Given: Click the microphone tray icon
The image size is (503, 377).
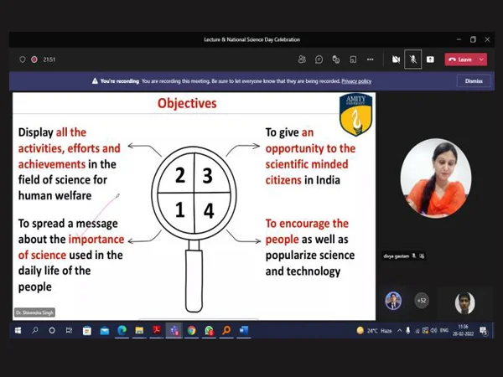Looking at the screenshot, I should (x=408, y=331).
